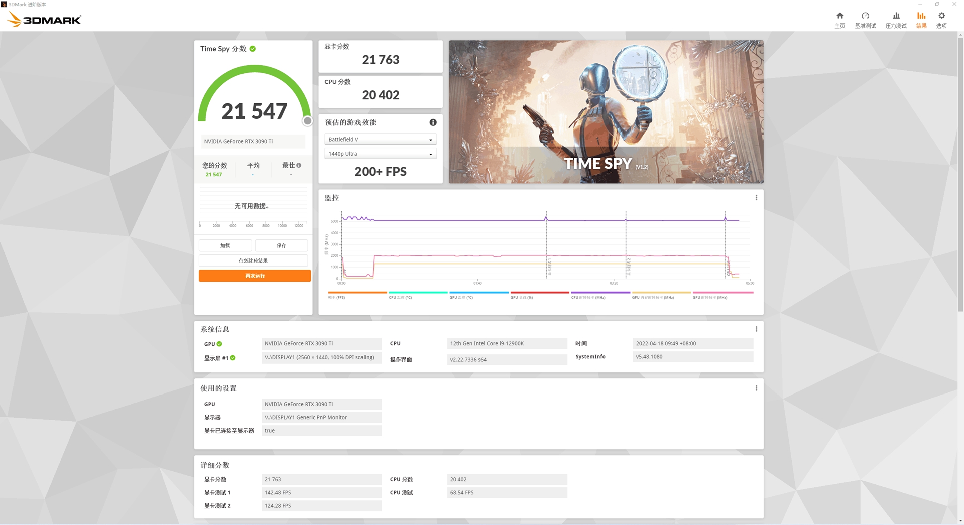The image size is (964, 525).
Task: Open the 系统信息 panel options menu
Action: 756,329
